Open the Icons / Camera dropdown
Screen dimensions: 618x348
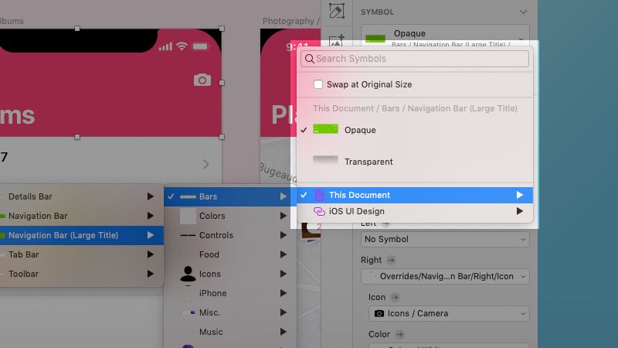coord(449,313)
